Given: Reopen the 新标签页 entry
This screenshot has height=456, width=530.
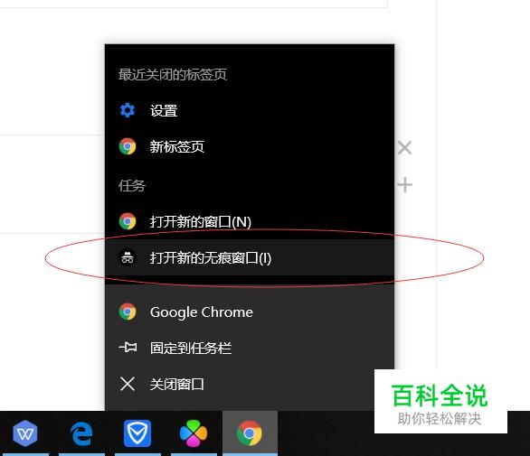Looking at the screenshot, I should click(250, 146).
